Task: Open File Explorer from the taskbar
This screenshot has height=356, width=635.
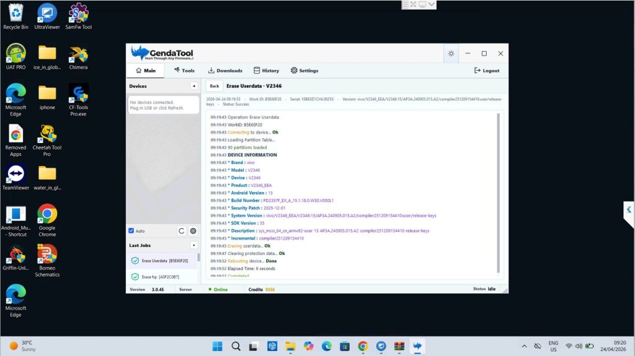Action: coord(290,346)
